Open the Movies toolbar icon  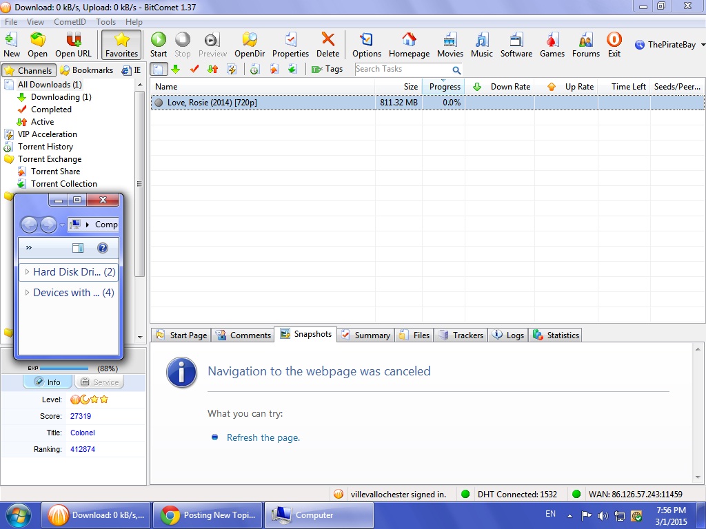450,45
